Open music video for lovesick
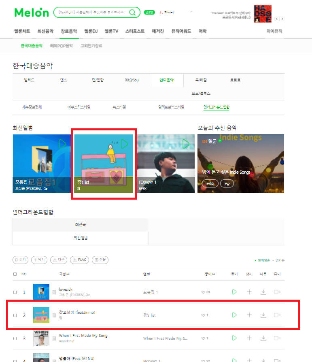Image resolution: width=312 pixels, height=362 pixels. point(277,292)
